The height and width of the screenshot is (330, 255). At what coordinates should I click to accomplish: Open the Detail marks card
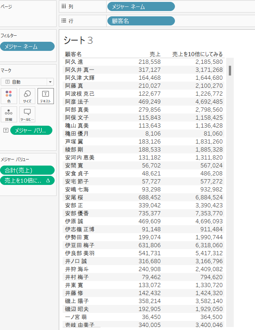9,114
